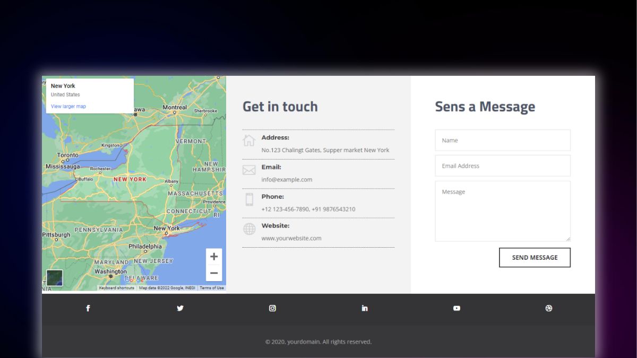This screenshot has height=358, width=637.
Task: Click Philadelphia label on the map
Action: click(145, 247)
